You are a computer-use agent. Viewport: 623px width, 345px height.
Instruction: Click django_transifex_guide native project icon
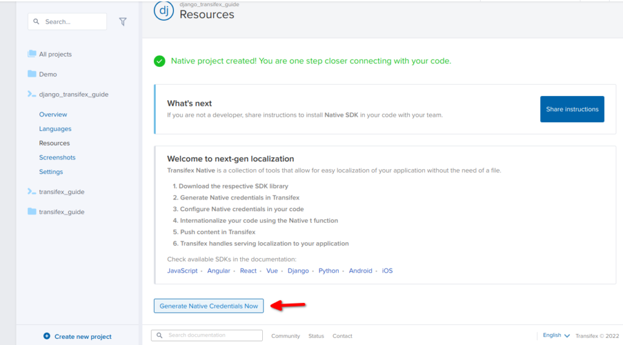(32, 94)
